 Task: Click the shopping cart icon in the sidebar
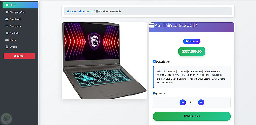click(7, 12)
